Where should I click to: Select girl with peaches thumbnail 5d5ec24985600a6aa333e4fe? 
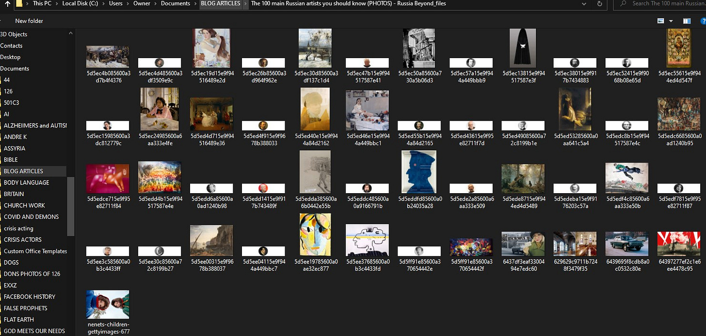[160, 109]
